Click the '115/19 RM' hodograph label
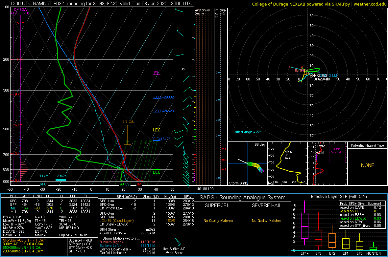Viewport: 388px width, 257px height. click(300, 71)
